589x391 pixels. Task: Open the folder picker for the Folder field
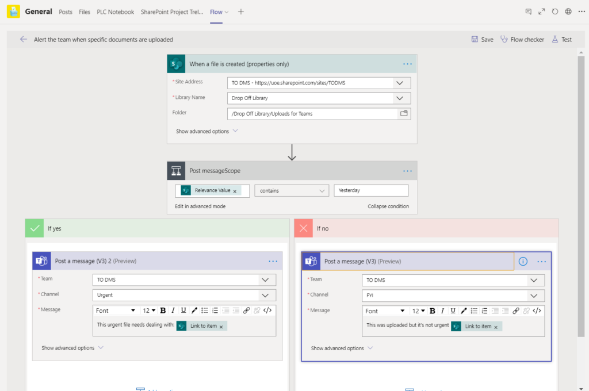404,113
